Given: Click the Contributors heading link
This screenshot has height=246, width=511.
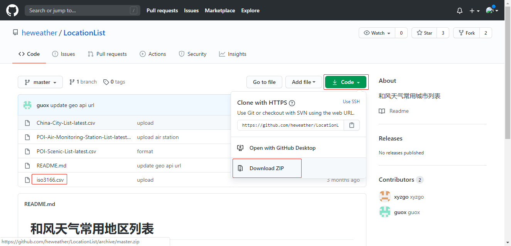Looking at the screenshot, I should [x=401, y=180].
